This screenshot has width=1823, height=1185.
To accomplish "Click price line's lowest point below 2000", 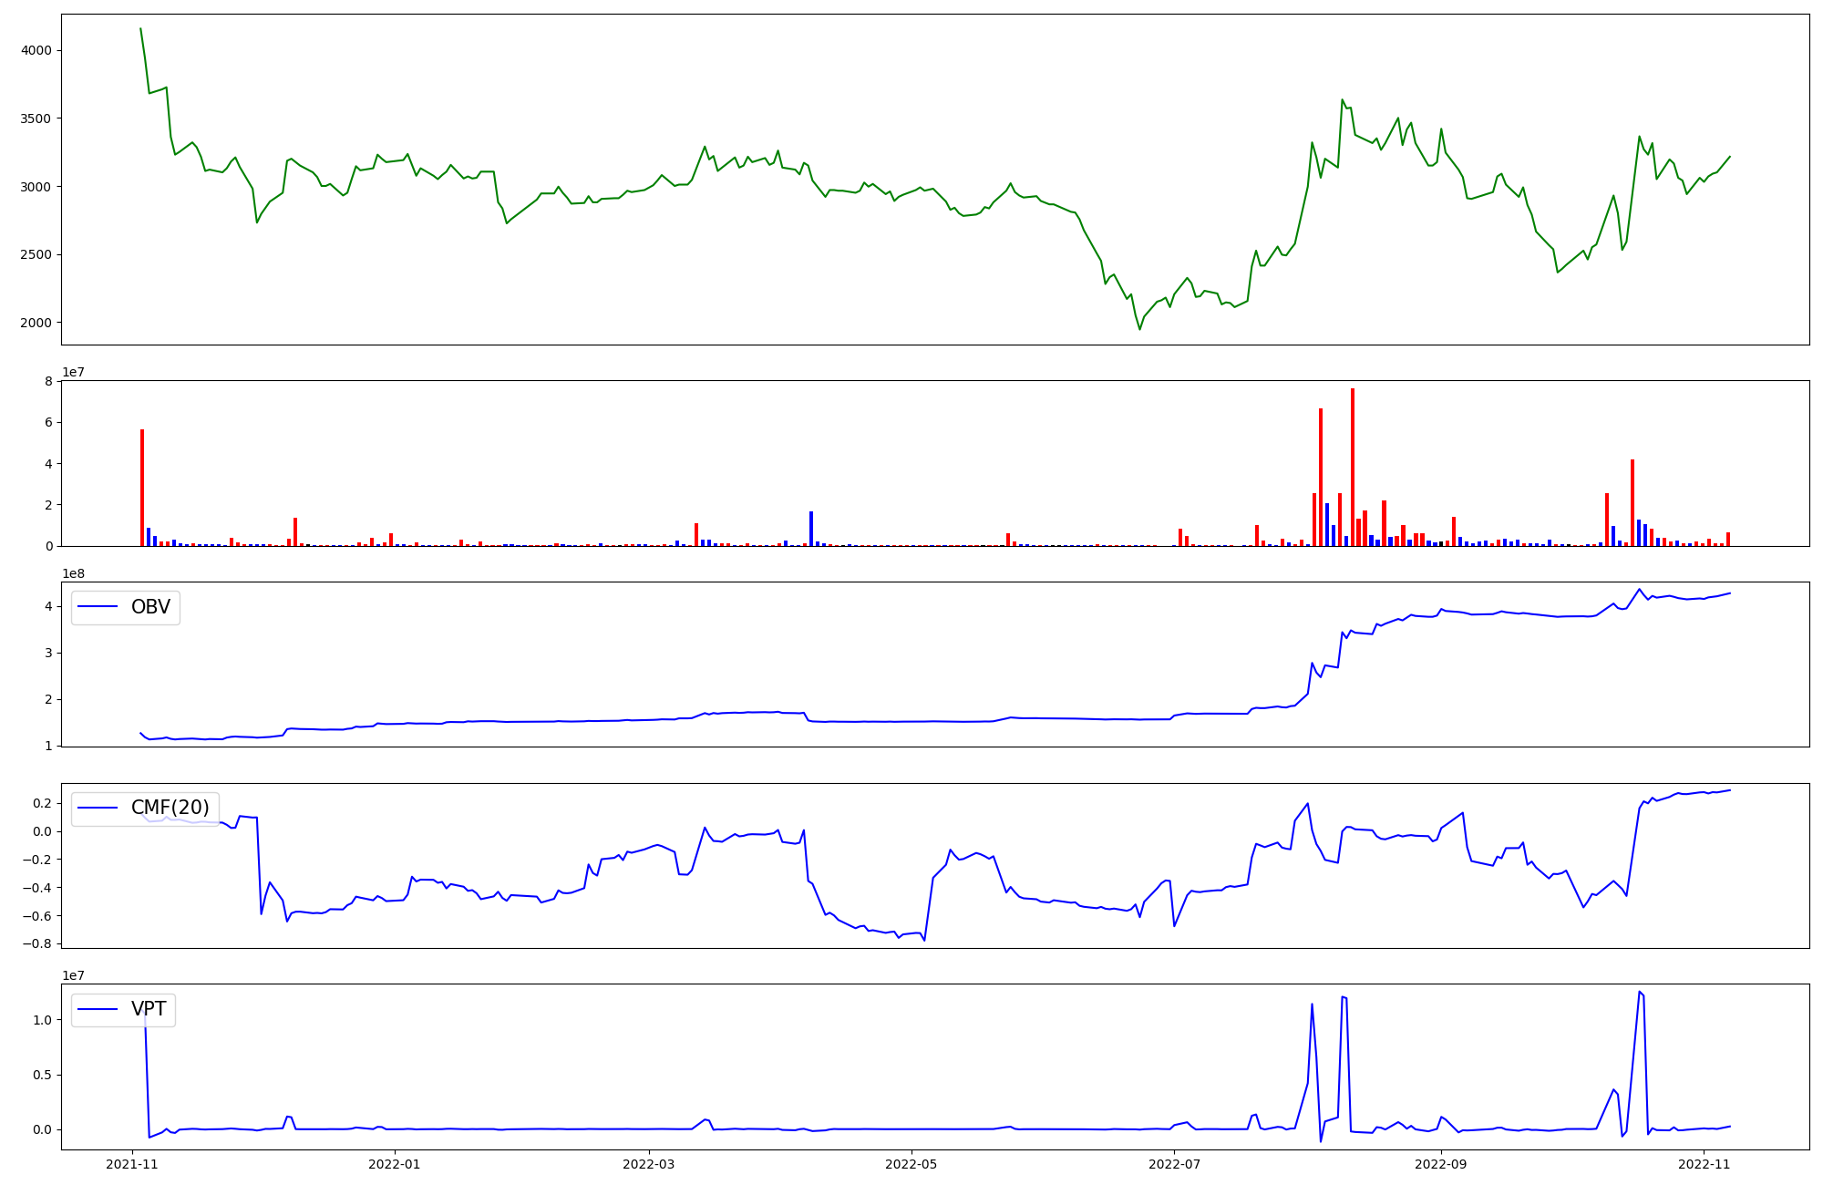I will tap(1139, 328).
